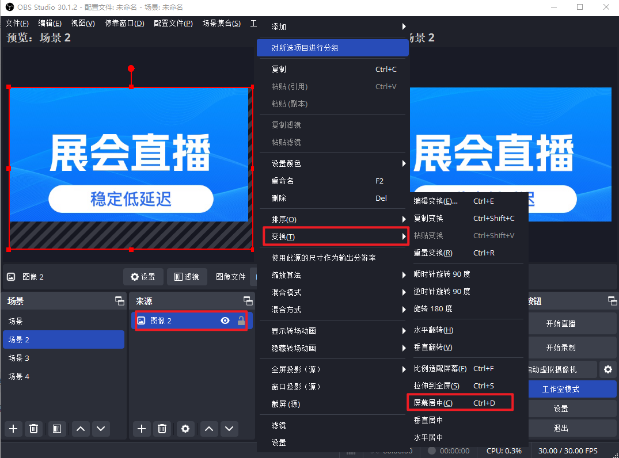Screen dimensions: 619x458
Task: Move source up with arrow icon
Action: tap(209, 429)
